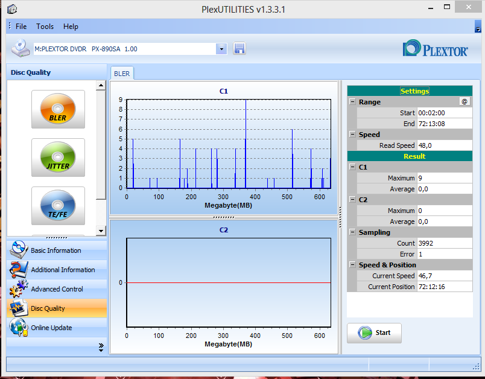The image size is (485, 379).
Task: Click the Disc Quality list scrollbar thumb
Action: pyautogui.click(x=101, y=145)
